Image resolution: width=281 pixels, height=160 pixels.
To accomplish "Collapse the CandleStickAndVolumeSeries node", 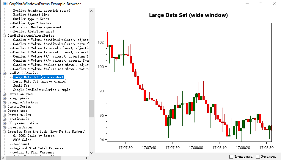I will click(4, 36).
